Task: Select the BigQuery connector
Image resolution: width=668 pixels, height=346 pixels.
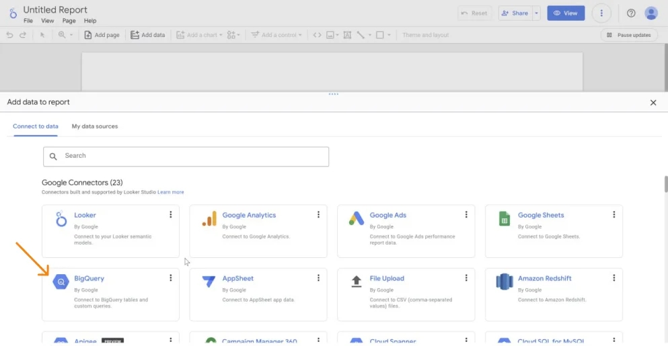Action: click(x=110, y=294)
